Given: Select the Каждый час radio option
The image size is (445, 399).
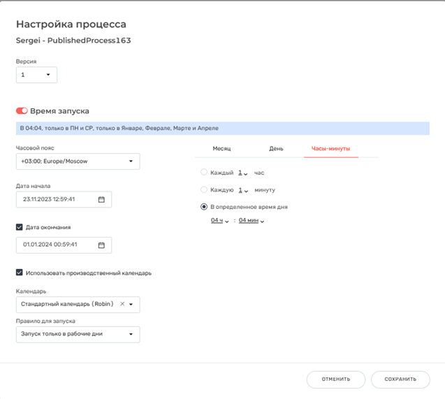Looking at the screenshot, I should [204, 173].
